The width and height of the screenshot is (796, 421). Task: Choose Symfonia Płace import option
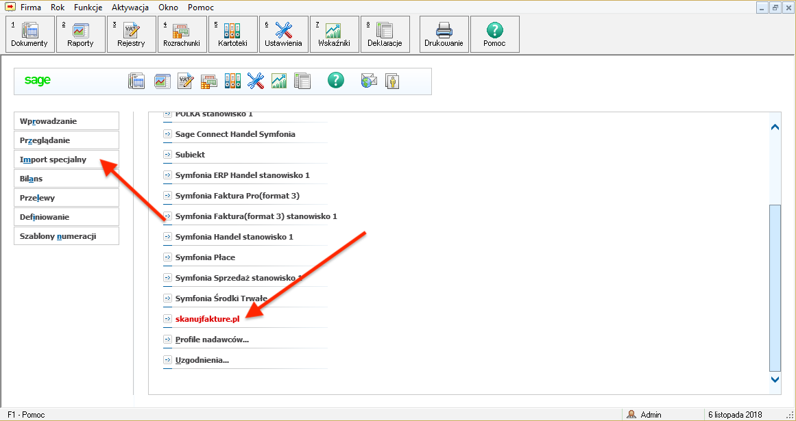205,257
